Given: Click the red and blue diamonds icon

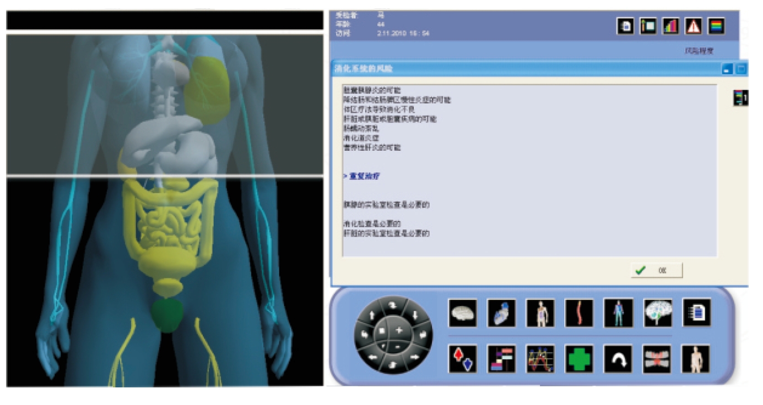Looking at the screenshot, I should (463, 359).
